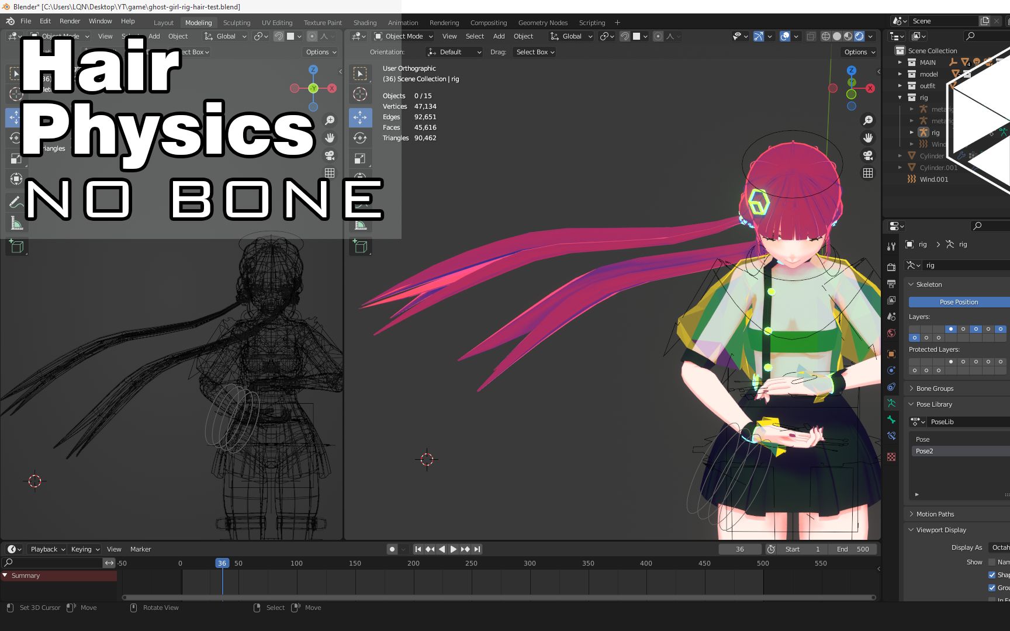Viewport: 1010px width, 631px height.
Task: Open the timeline Playback popover
Action: (x=47, y=549)
